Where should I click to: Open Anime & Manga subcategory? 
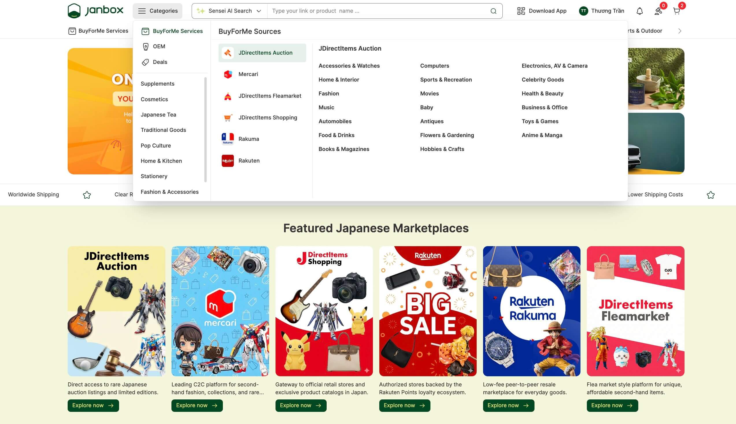542,135
